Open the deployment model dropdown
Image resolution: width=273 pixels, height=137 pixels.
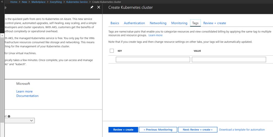[x=20, y=120]
